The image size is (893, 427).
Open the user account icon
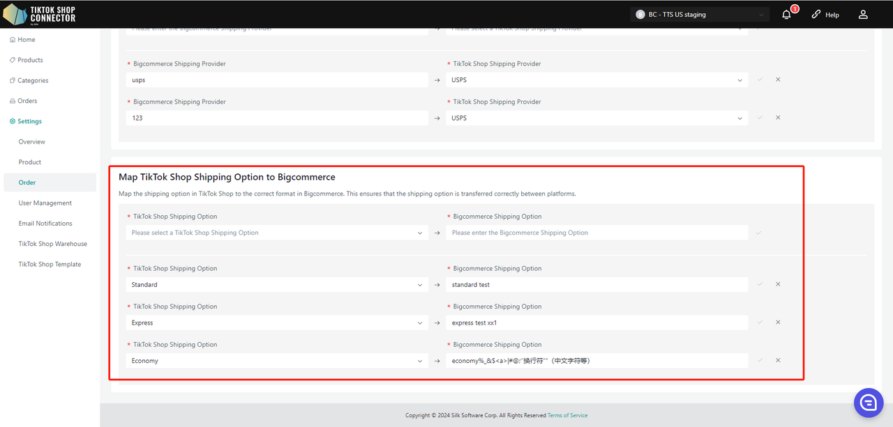point(863,14)
